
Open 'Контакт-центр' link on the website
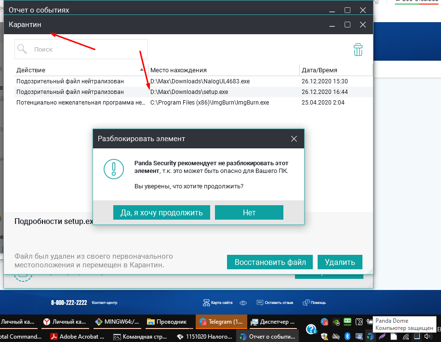pyautogui.click(x=104, y=303)
